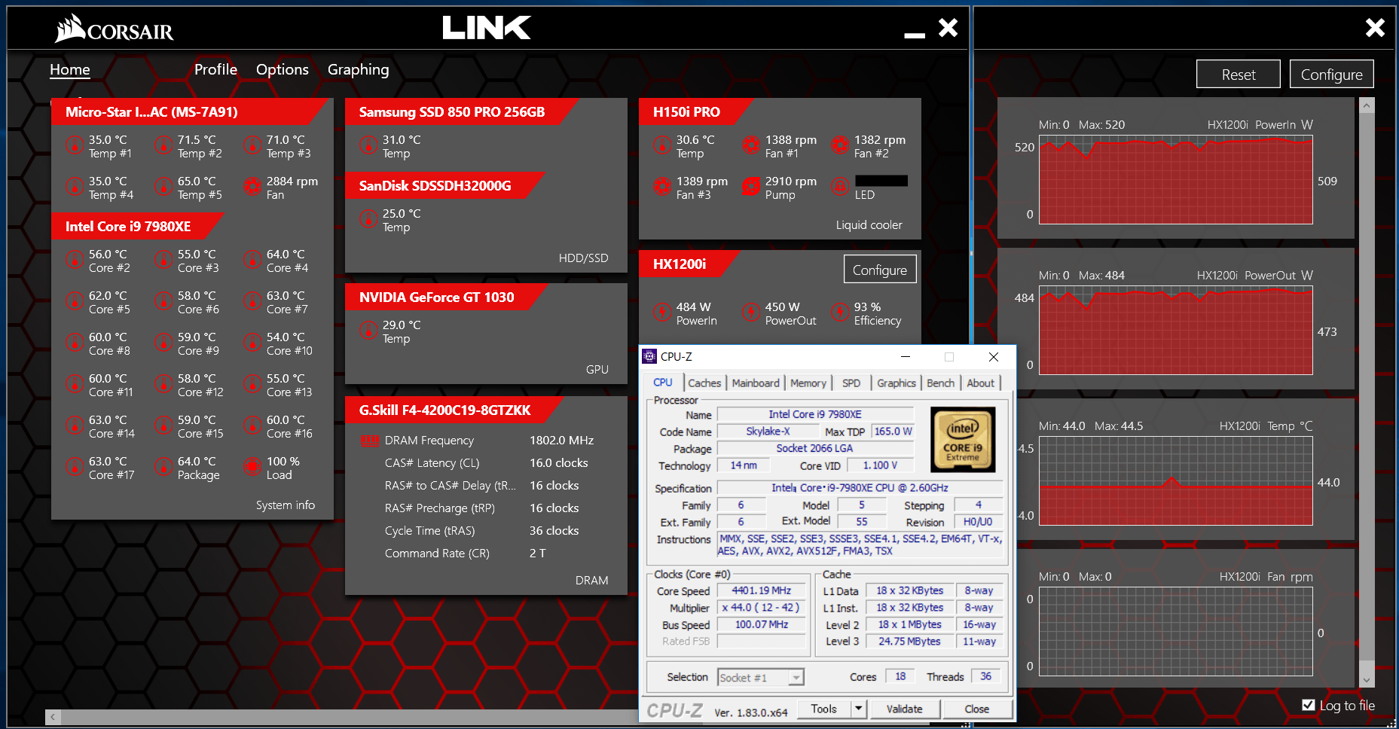Click the Corsair Link horizontal scrollbar left arrow
The width and height of the screenshot is (1399, 729).
coord(53,718)
